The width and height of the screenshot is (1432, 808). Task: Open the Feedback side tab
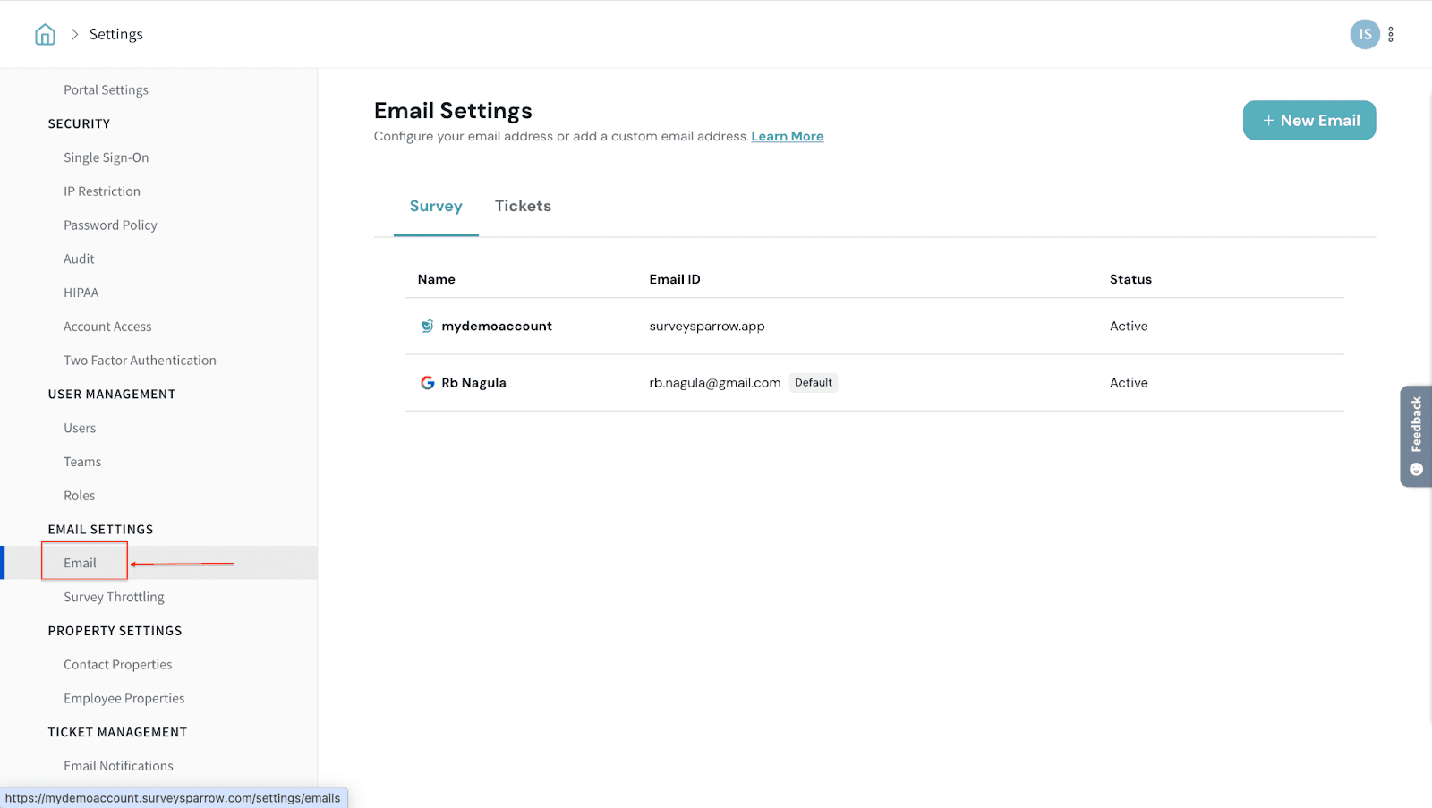tap(1416, 436)
